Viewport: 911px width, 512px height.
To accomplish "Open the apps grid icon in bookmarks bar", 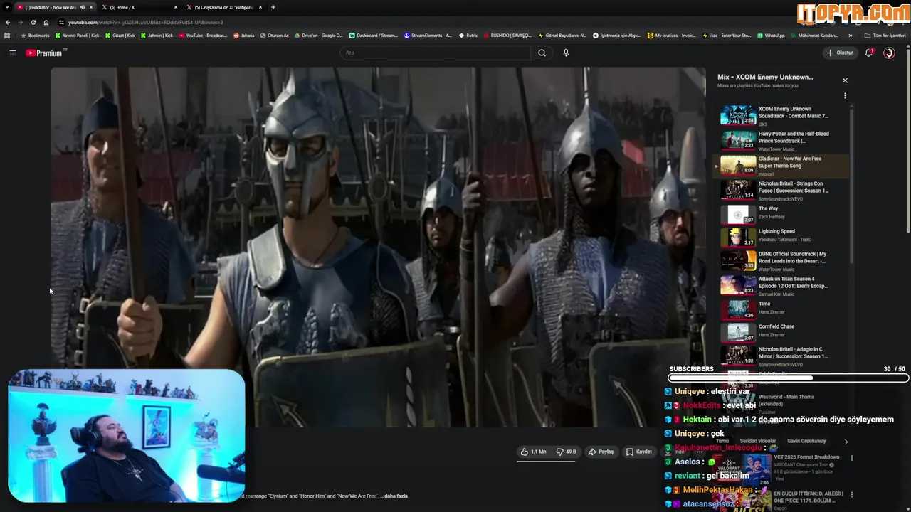I will (x=7, y=36).
